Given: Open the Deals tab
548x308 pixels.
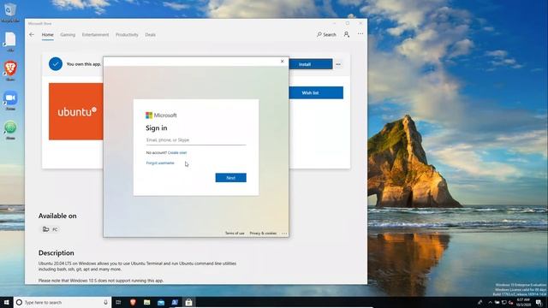Looking at the screenshot, I should pos(151,34).
